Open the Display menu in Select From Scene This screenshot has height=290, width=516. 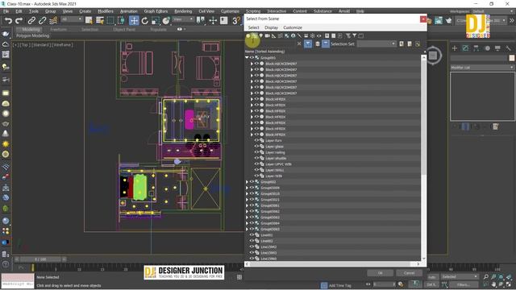click(x=271, y=27)
